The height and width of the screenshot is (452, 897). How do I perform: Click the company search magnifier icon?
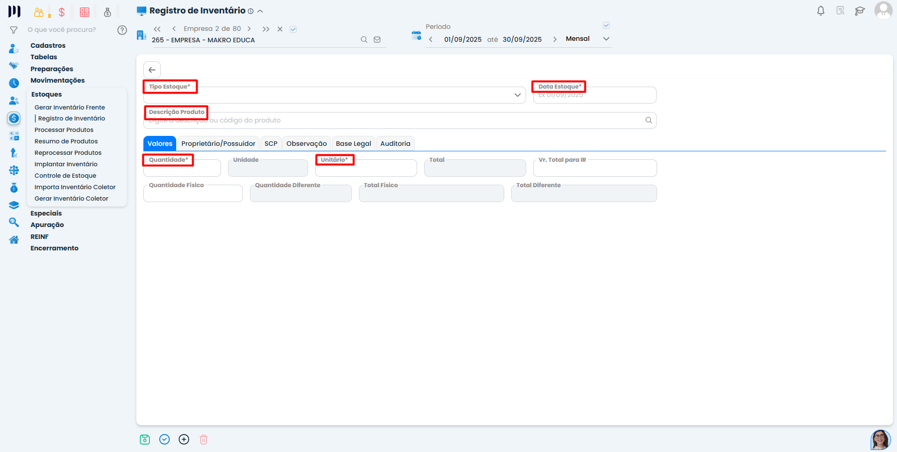pyautogui.click(x=364, y=40)
